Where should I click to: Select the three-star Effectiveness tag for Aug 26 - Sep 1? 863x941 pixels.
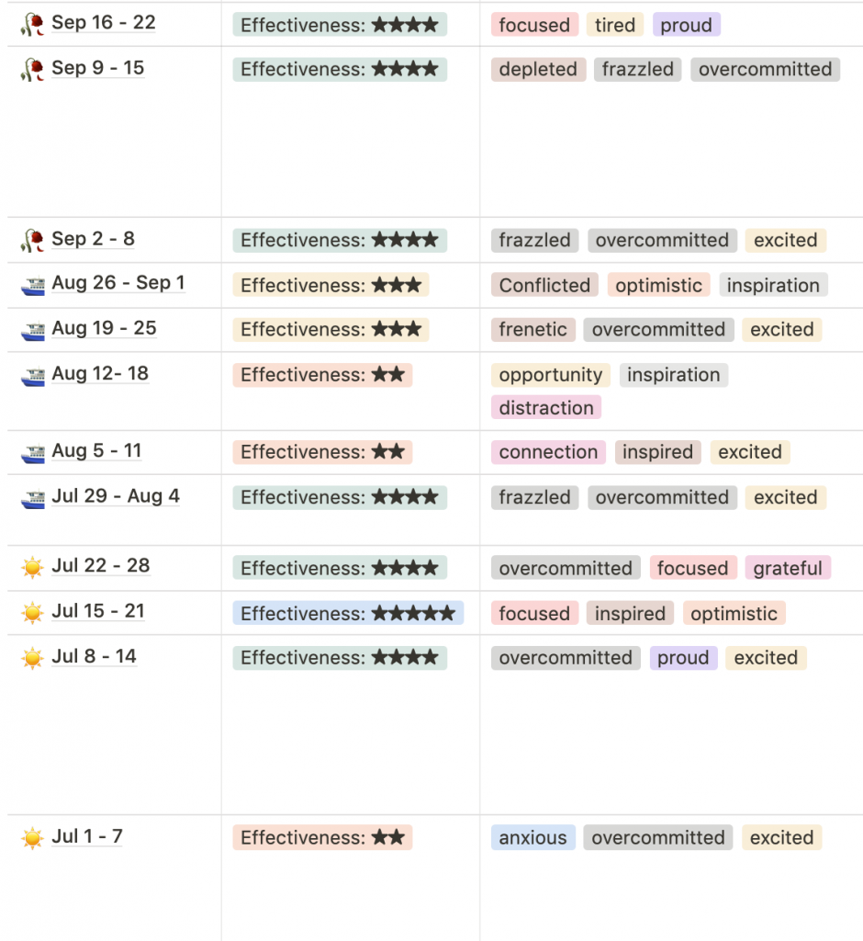(331, 285)
